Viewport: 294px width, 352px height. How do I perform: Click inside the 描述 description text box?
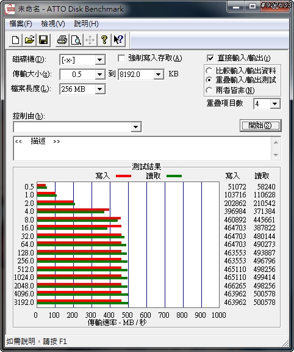pos(142,148)
